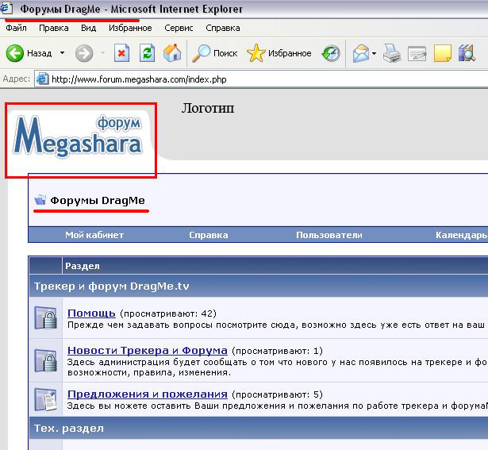Open the Помощь forum link
This screenshot has width=488, height=450.
(x=91, y=313)
